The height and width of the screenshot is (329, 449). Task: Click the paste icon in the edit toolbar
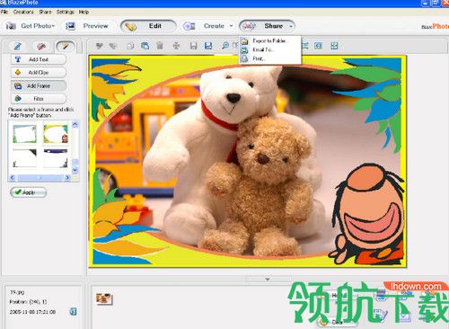pos(145,46)
